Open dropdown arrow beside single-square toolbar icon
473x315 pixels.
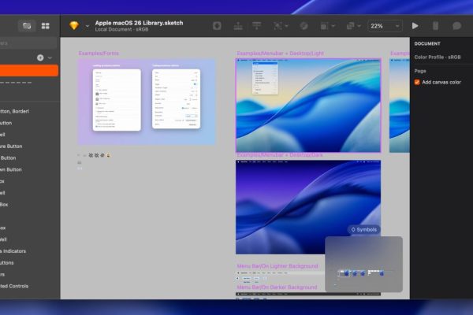pos(333,26)
